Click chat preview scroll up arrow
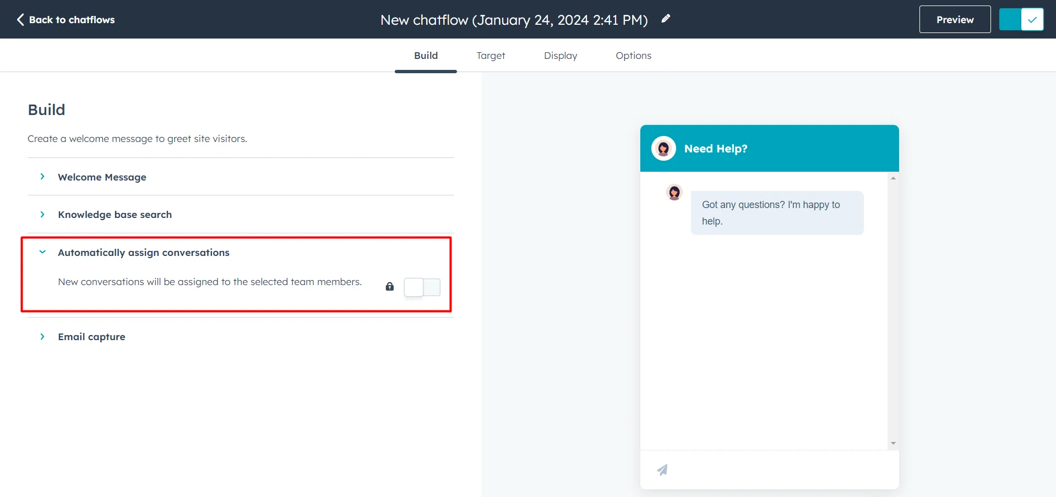The height and width of the screenshot is (497, 1056). [x=893, y=178]
